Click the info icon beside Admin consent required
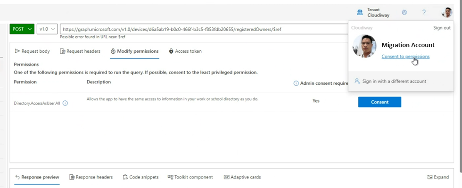462x188 pixels. (296, 83)
